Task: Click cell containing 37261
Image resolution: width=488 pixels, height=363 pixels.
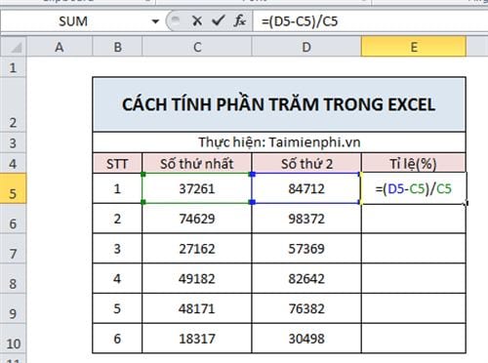Action: (197, 188)
